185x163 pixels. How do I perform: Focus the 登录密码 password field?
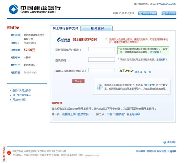point(102,60)
